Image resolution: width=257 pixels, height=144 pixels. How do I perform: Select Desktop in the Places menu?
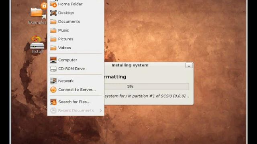point(76,13)
